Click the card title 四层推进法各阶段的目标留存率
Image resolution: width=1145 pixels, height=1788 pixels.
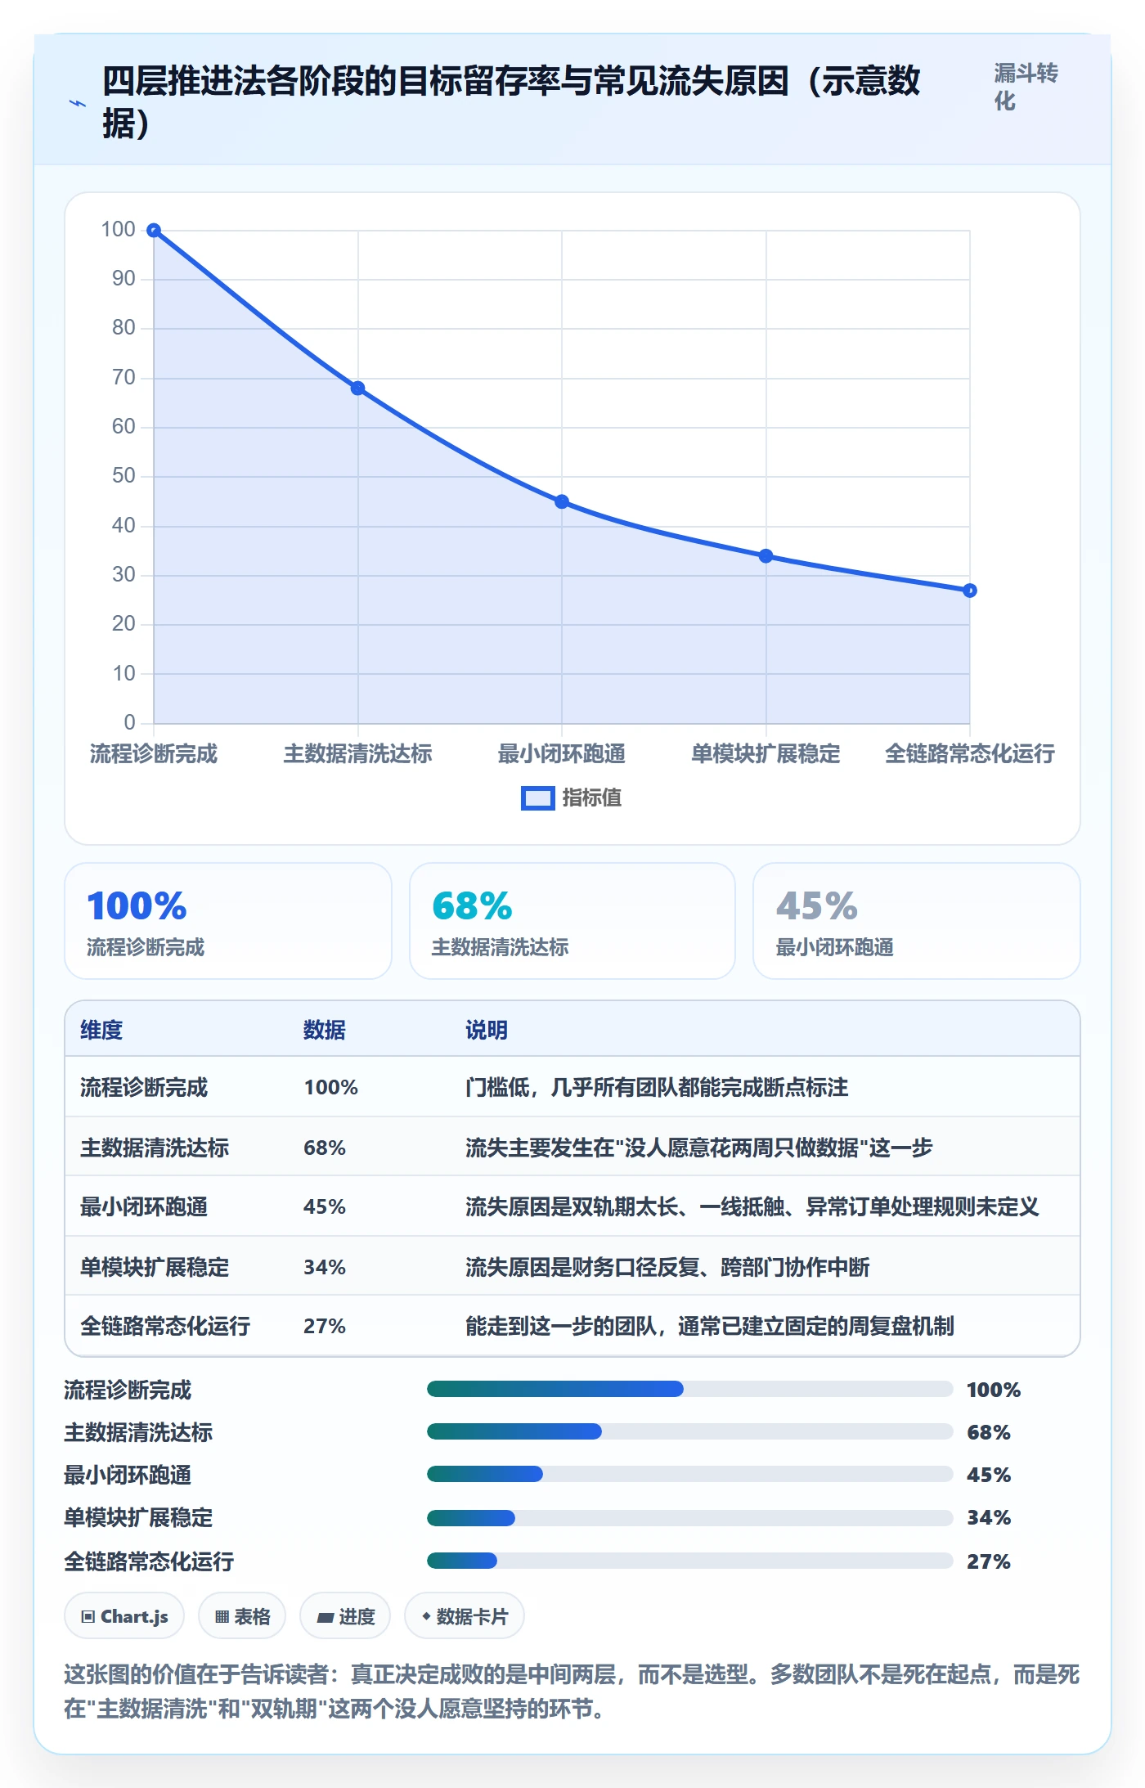(x=511, y=102)
